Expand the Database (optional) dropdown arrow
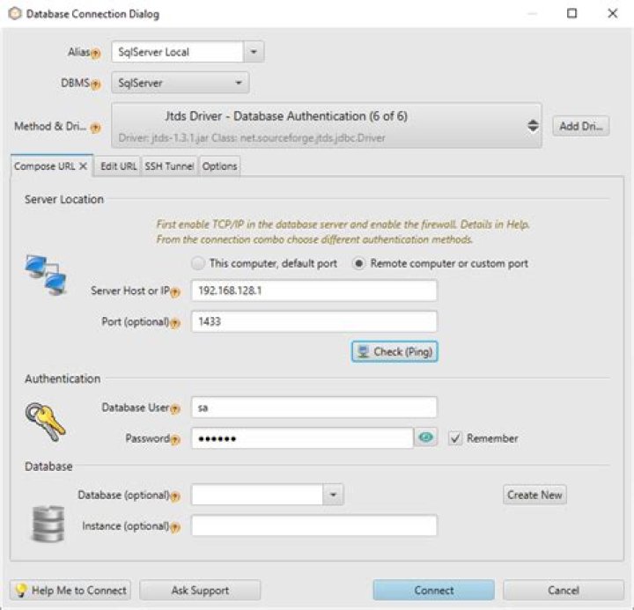 click(x=333, y=495)
